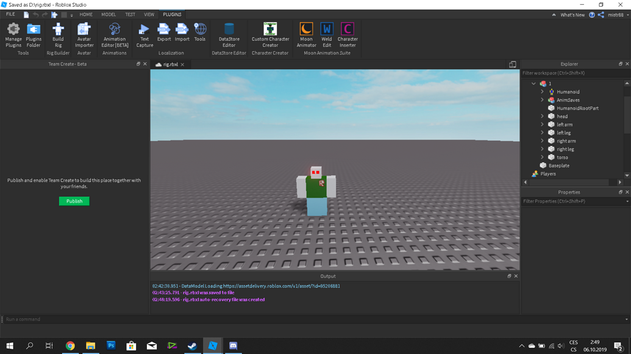
Task: Expand the Humanoid item in Explorer
Action: coord(543,91)
